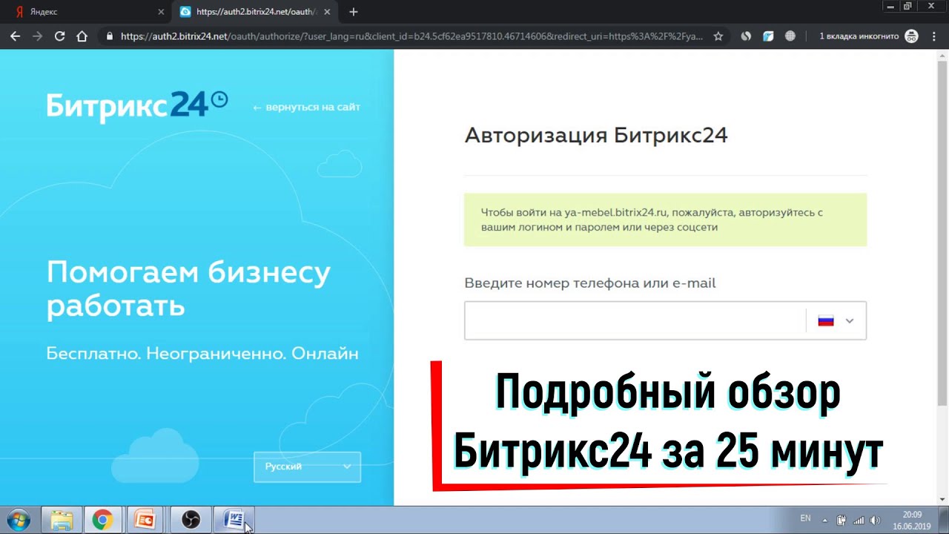The image size is (949, 534).
Task: Click the Битрикс24 logo
Action: tap(137, 106)
